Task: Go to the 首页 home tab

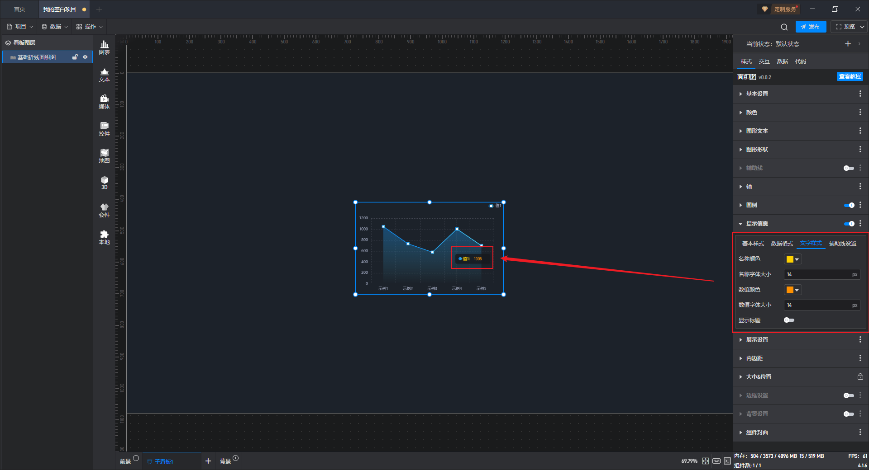Action: pos(19,9)
